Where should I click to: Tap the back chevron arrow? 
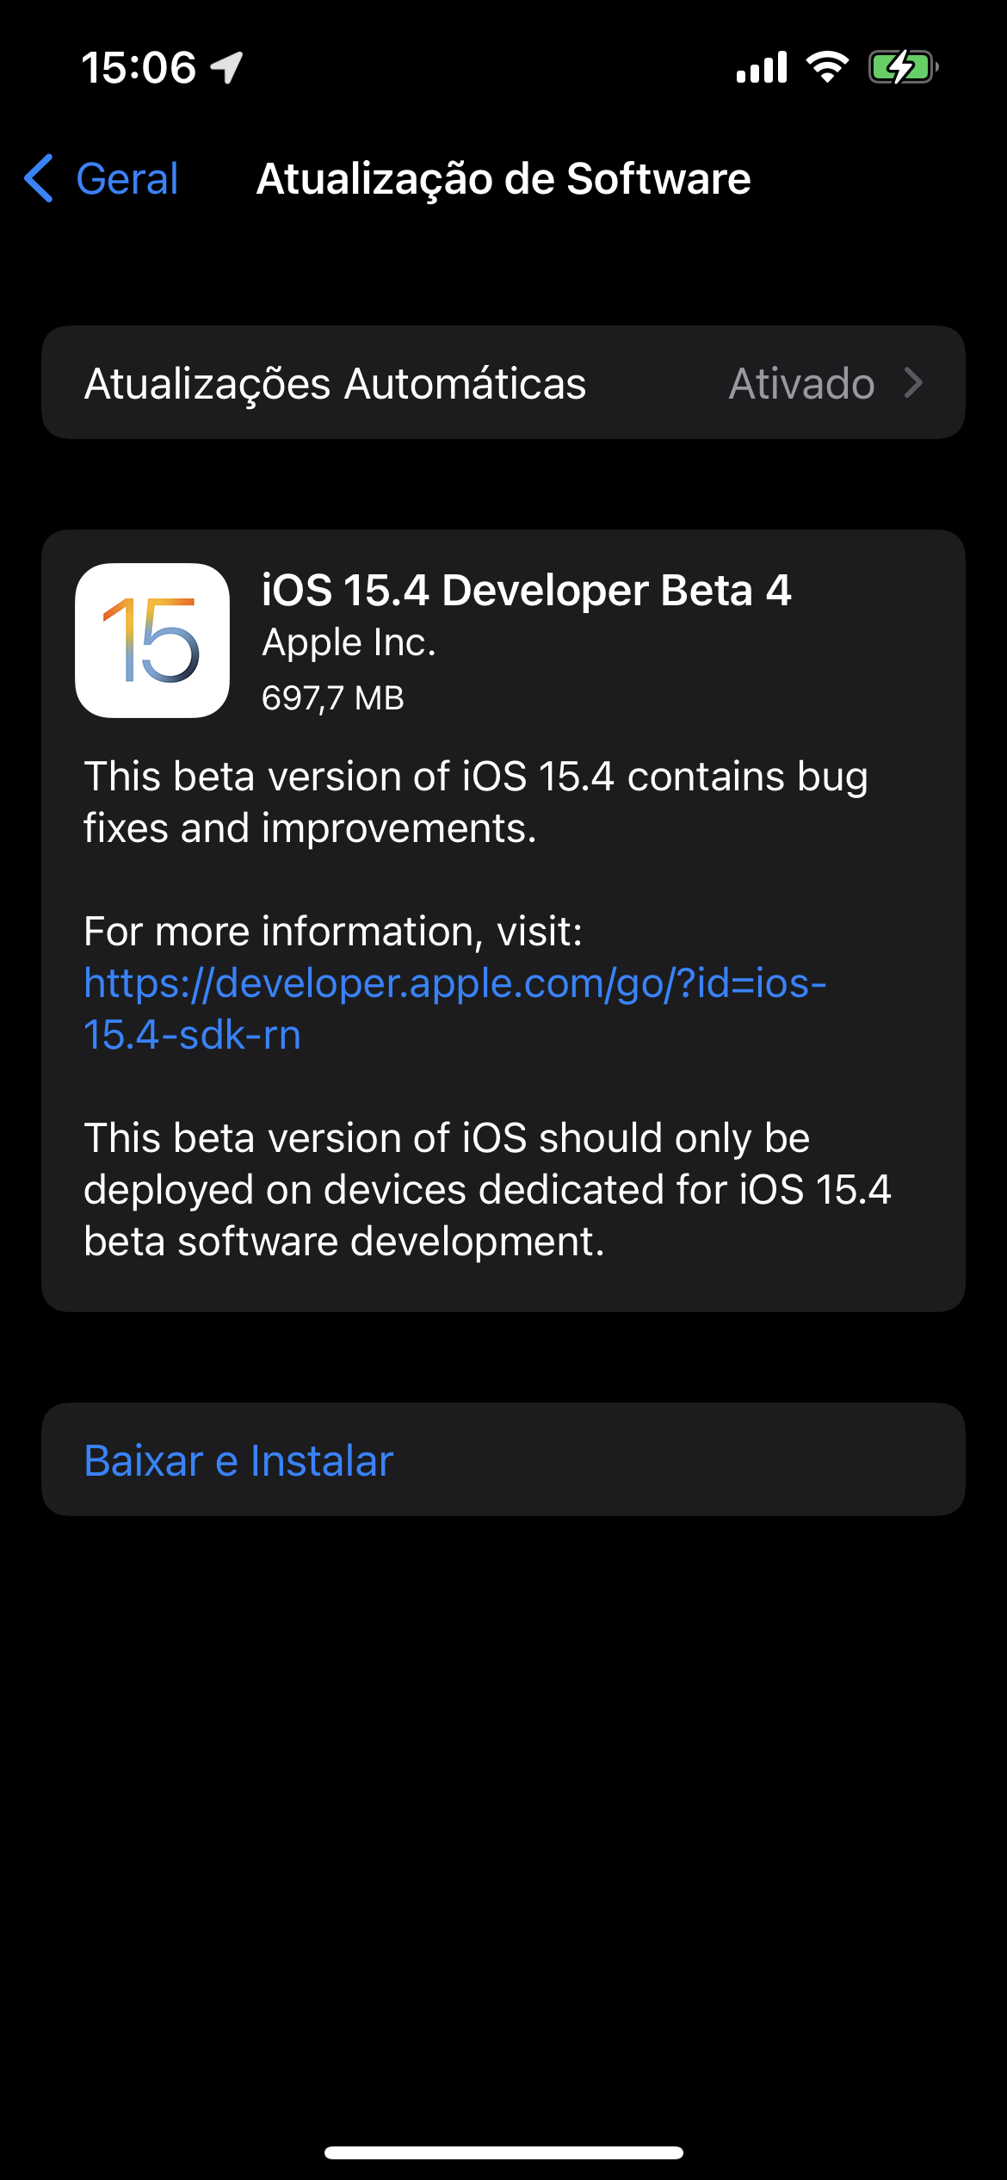(40, 178)
